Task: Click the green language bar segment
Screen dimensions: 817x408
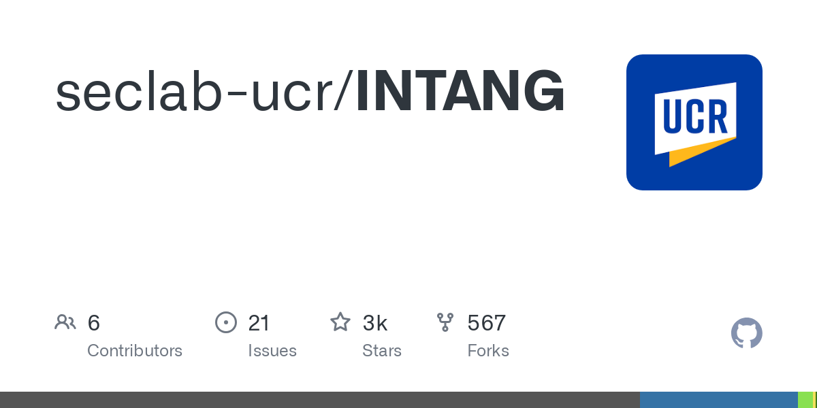Action: pos(805,400)
